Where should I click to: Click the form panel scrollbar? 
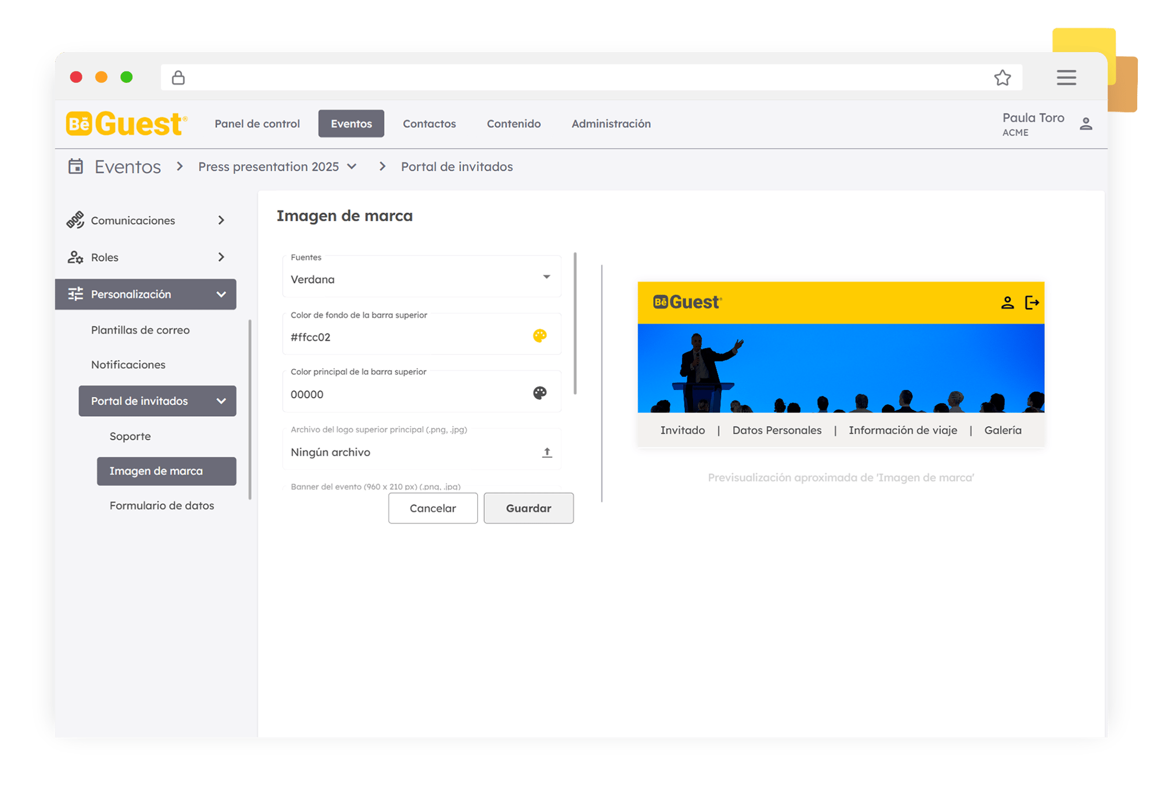tap(575, 323)
